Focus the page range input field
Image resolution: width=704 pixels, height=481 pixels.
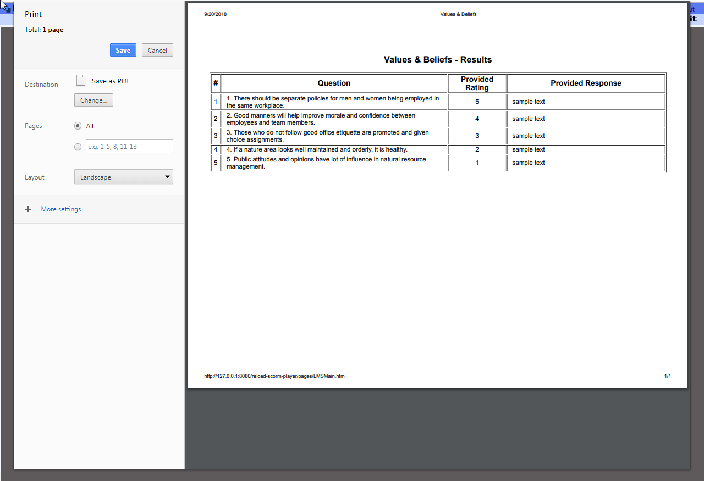pos(129,146)
